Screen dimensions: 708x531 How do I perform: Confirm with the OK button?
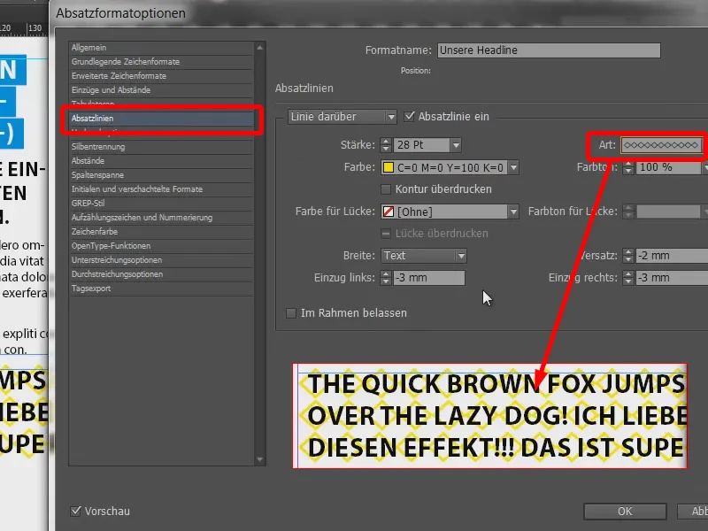pyautogui.click(x=625, y=512)
